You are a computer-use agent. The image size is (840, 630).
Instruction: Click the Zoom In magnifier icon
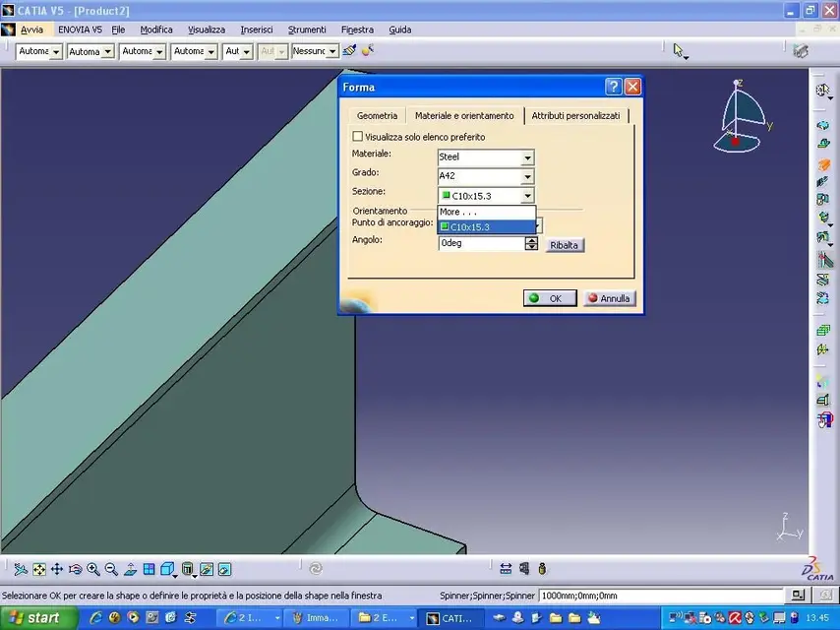click(93, 569)
